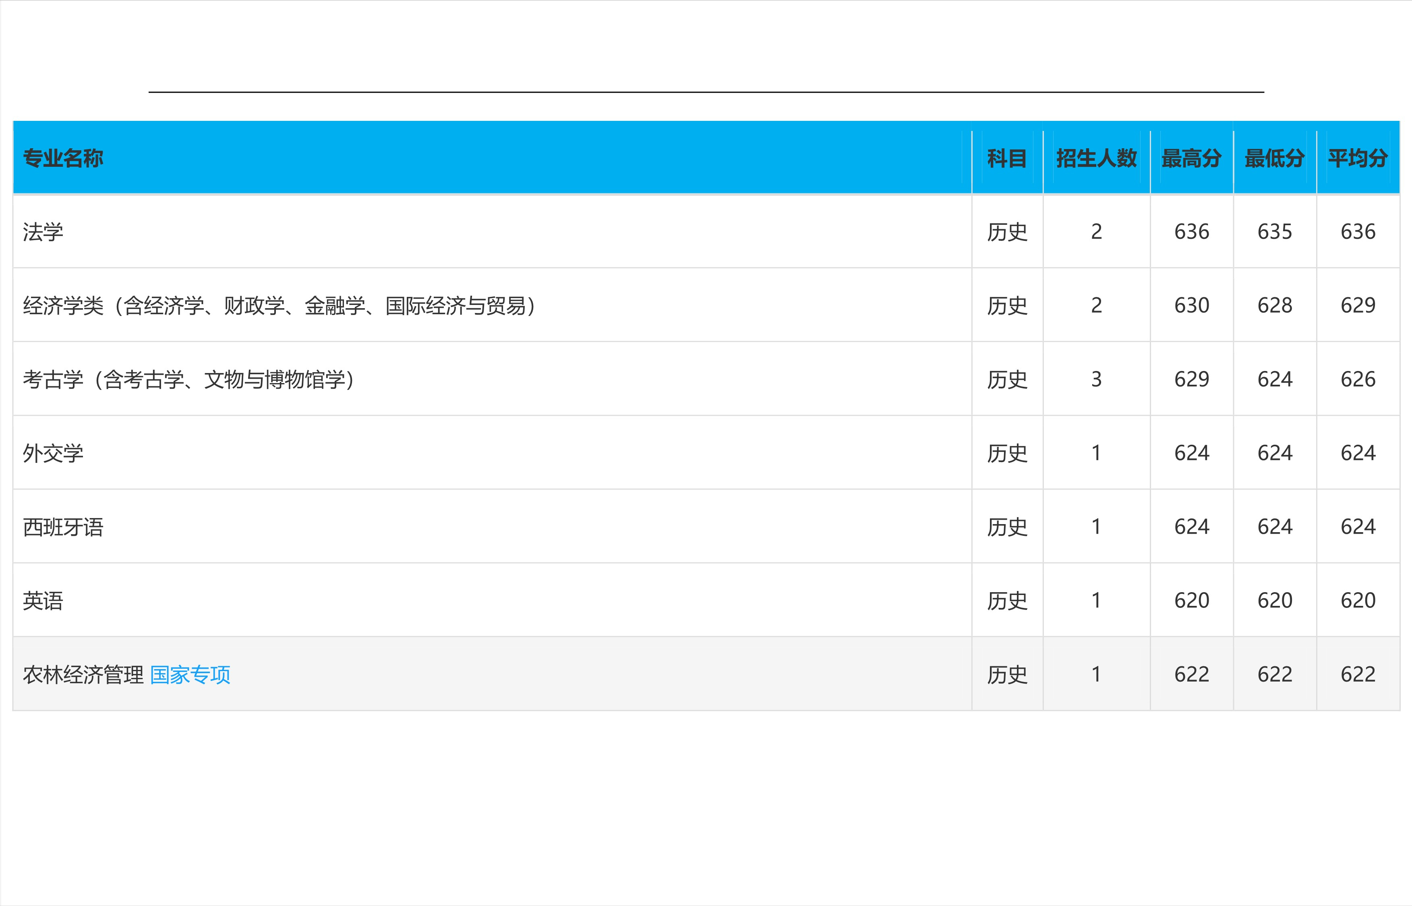
Task: Click the 农林经济管理 major text
Action: (83, 674)
